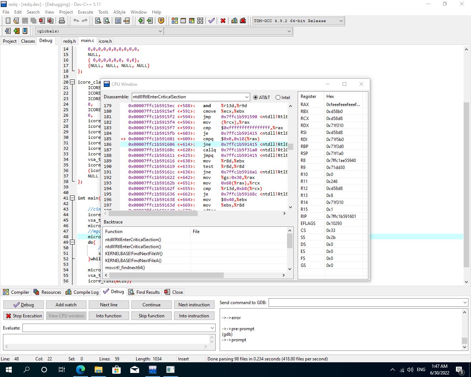Click the Into function button
471x377 pixels.
[109, 316]
